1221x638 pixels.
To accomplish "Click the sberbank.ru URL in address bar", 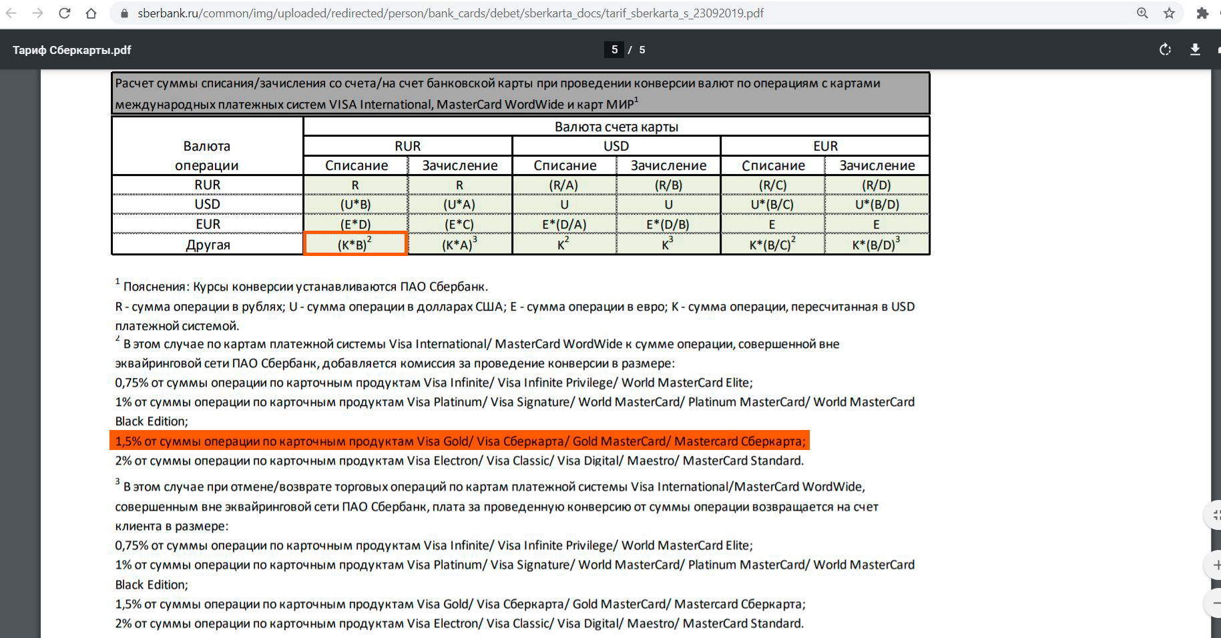I will point(451,13).
